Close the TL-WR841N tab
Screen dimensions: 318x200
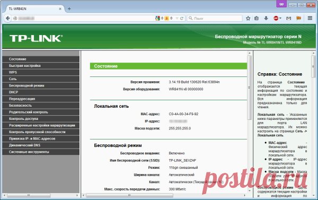click(x=60, y=8)
